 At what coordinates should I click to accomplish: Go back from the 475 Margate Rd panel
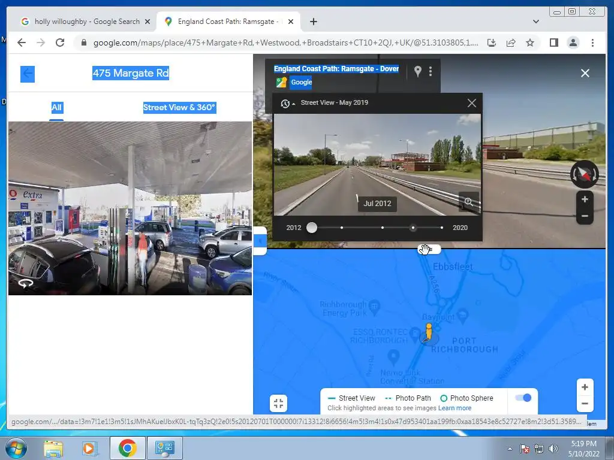tap(28, 74)
